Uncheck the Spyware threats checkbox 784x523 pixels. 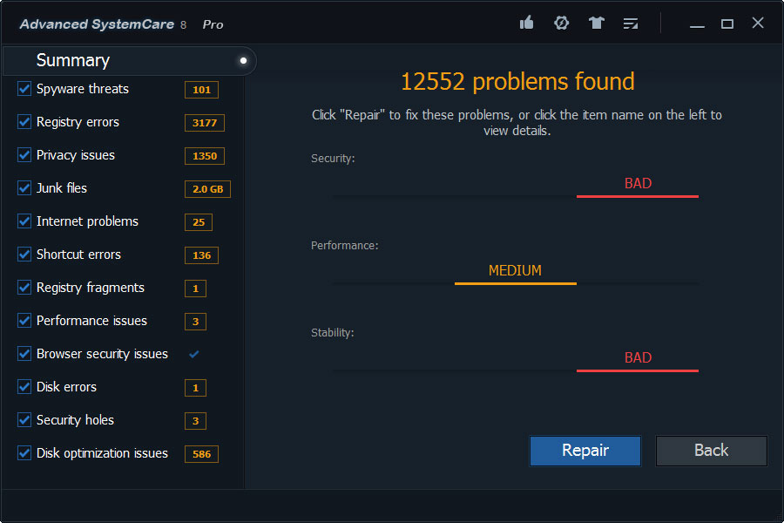pyautogui.click(x=24, y=89)
